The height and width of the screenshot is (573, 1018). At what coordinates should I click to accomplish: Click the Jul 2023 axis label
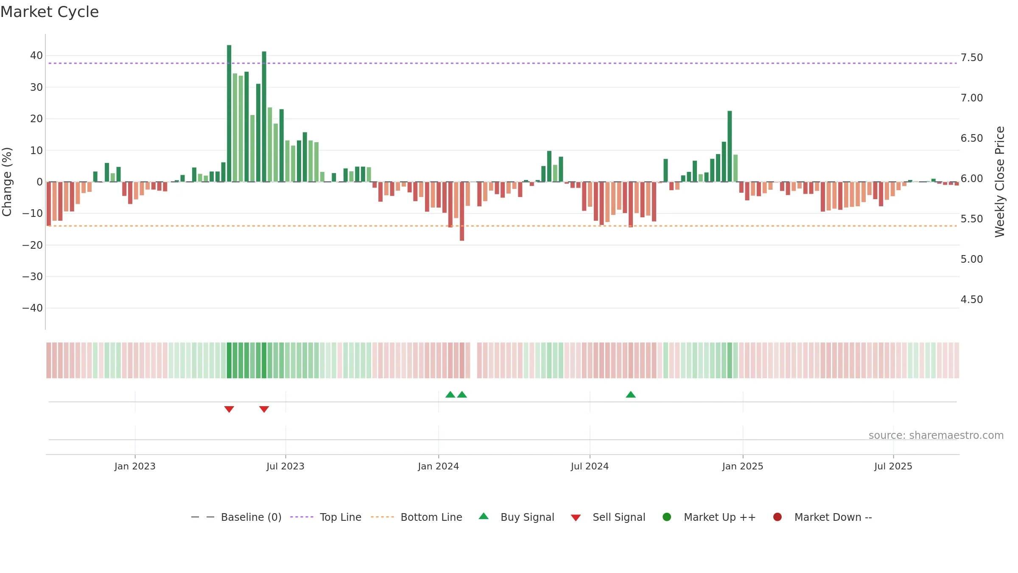pyautogui.click(x=285, y=466)
